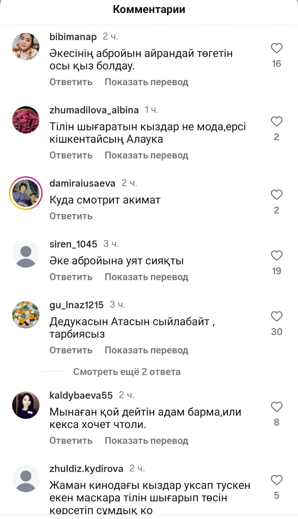Viewport: 298px width, 519px height.
Task: Like damiraiusaeva's comment
Action: (277, 195)
